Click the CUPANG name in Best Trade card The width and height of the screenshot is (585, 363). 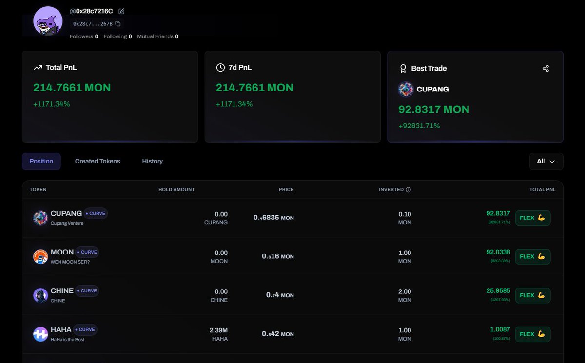click(x=432, y=90)
